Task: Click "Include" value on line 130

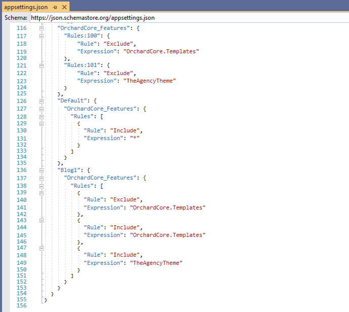Action: point(125,130)
